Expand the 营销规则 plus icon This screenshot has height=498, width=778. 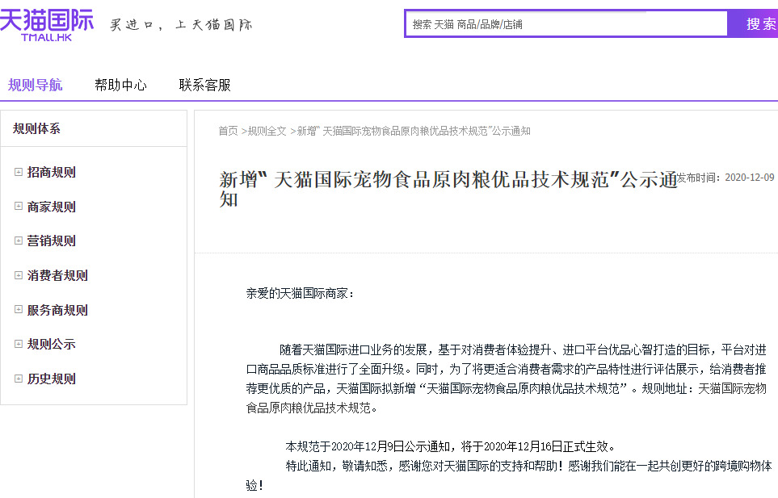coord(19,241)
